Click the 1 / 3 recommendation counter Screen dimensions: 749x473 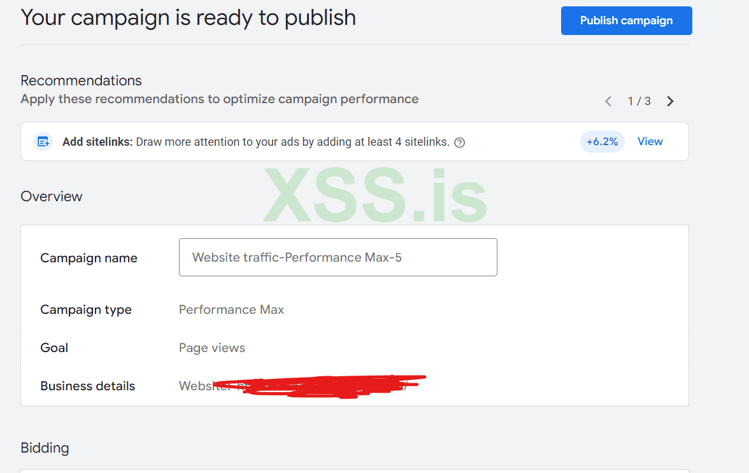639,101
